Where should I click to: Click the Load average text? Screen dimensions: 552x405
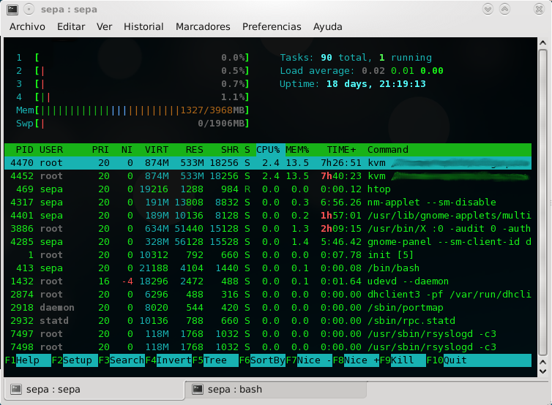(361, 71)
